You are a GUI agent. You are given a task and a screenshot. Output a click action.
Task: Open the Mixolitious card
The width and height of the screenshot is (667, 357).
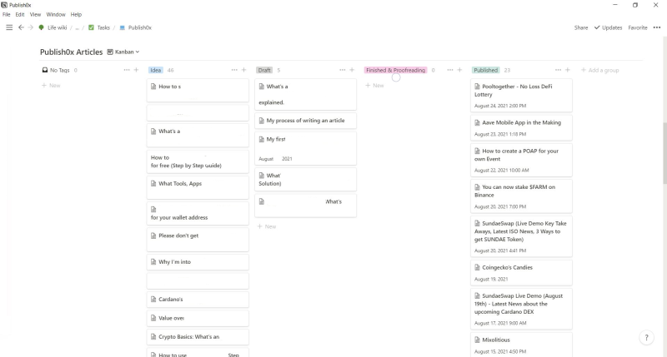[x=521, y=345]
